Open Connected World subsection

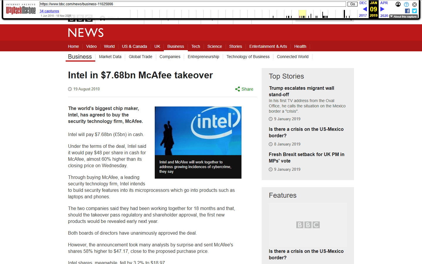(x=293, y=57)
